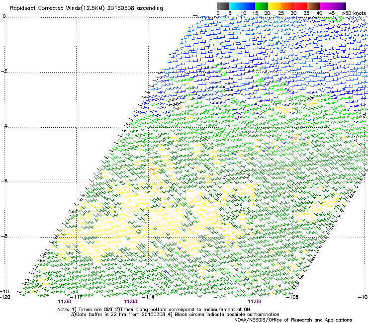The width and height of the screenshot is (368, 323).
Task: Select the magenta 40-45 knots legend color
Action: click(326, 6)
